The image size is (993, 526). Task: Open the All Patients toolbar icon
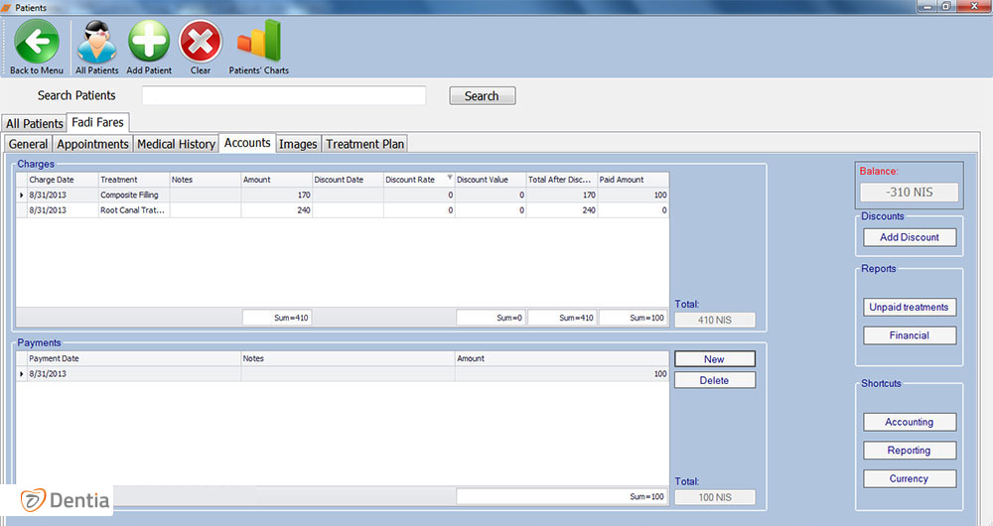point(96,42)
